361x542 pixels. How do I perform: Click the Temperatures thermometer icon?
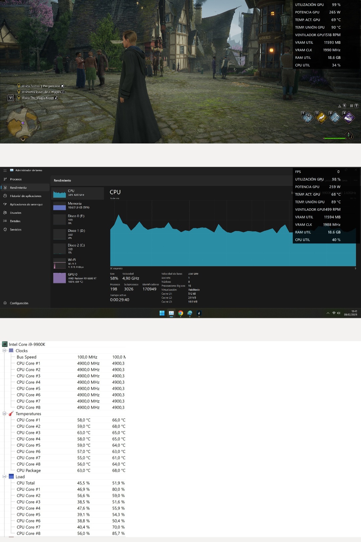(x=11, y=414)
